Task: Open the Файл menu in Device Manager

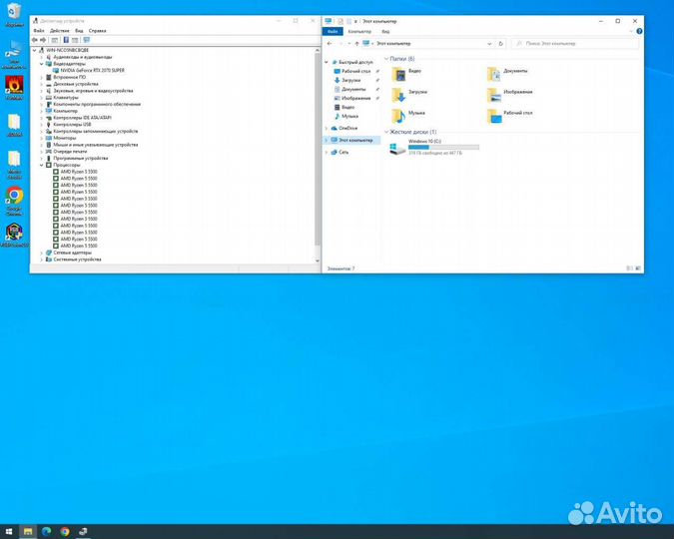Action: 39,31
